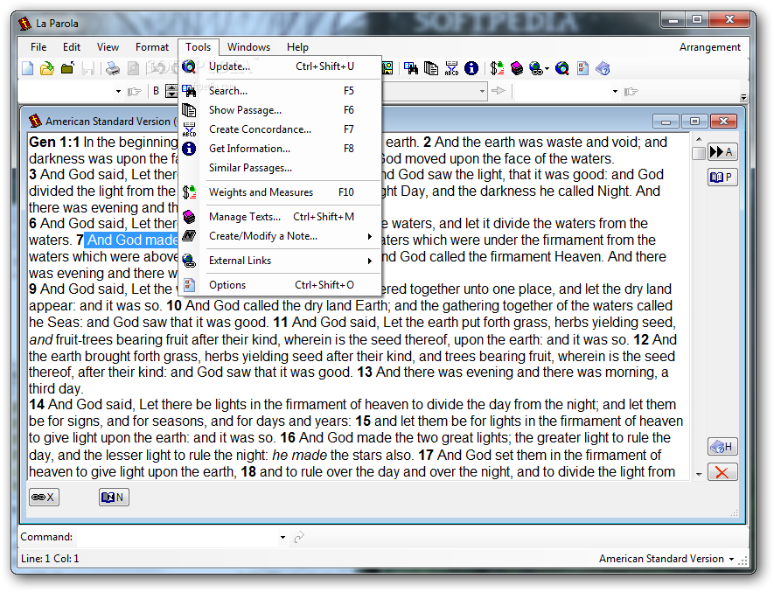The width and height of the screenshot is (774, 592).
Task: Maximize the American Standard Version child window
Action: point(694,121)
